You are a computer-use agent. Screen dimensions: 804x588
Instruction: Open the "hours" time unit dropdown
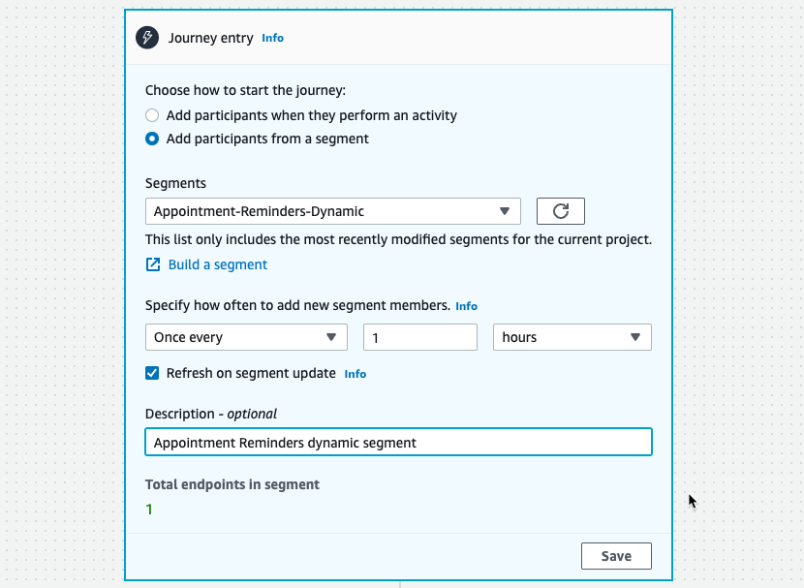tap(572, 337)
